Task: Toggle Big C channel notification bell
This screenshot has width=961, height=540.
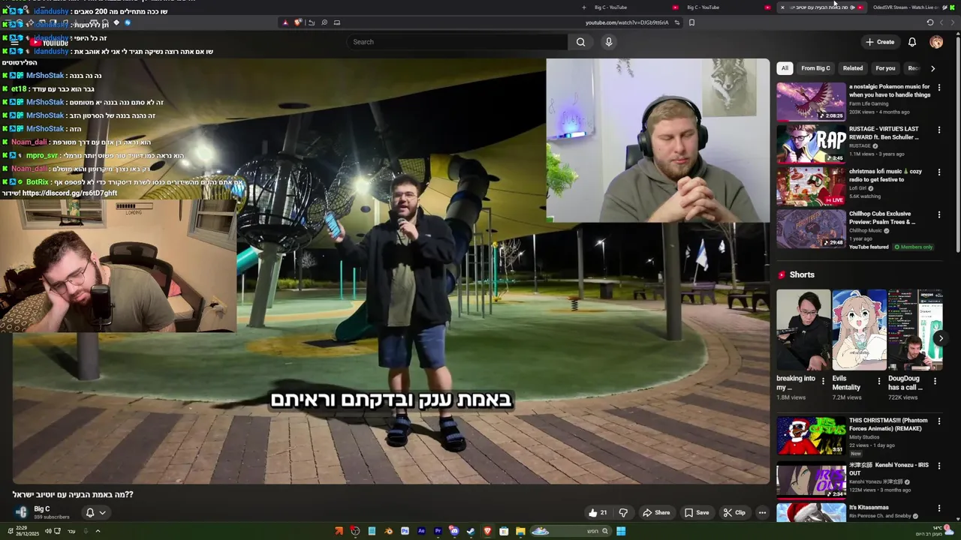Action: click(95, 513)
